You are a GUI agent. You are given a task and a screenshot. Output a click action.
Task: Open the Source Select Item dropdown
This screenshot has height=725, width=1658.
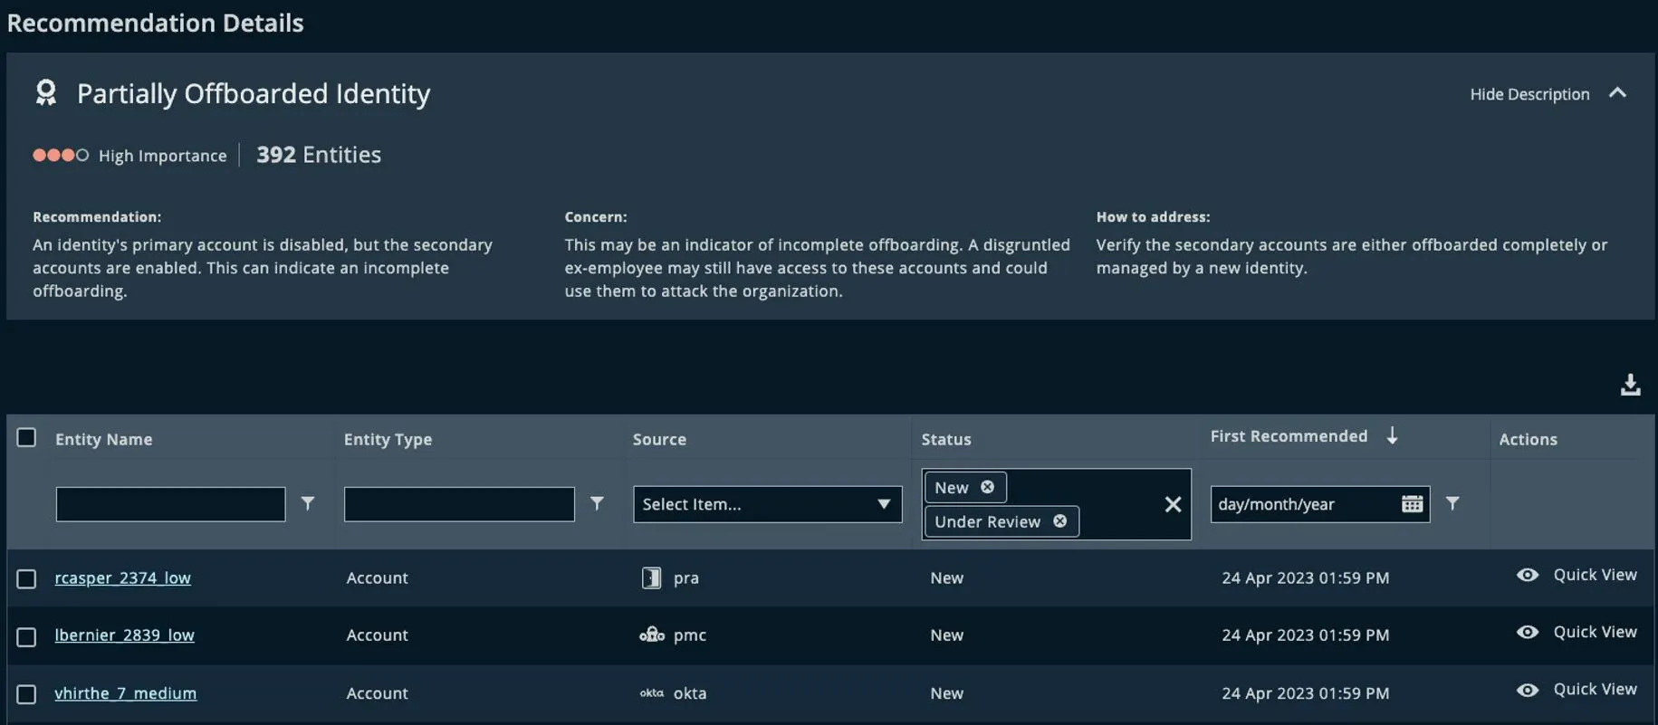pyautogui.click(x=767, y=504)
